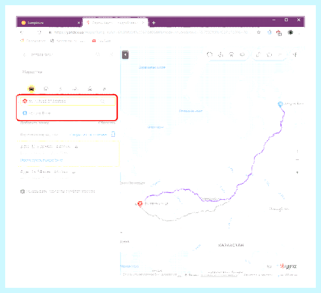Click the print route text link at bottom
This screenshot has width=321, height=293.
[61, 192]
